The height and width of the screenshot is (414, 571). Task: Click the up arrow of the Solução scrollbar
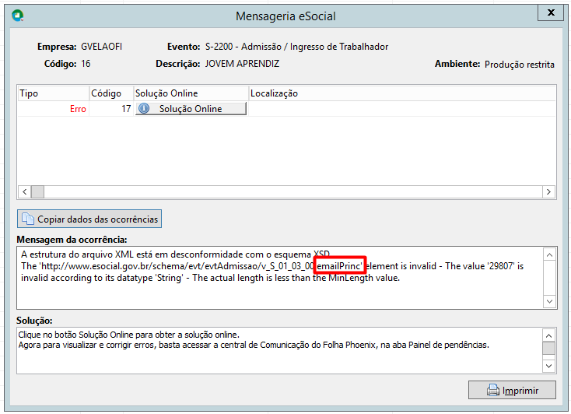(549, 335)
